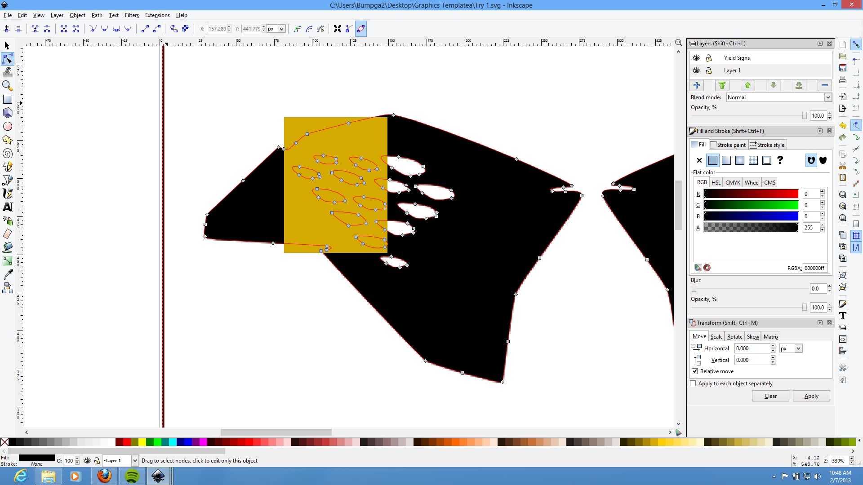This screenshot has width=863, height=485.
Task: Open the Blend mode dropdown
Action: pos(827,97)
